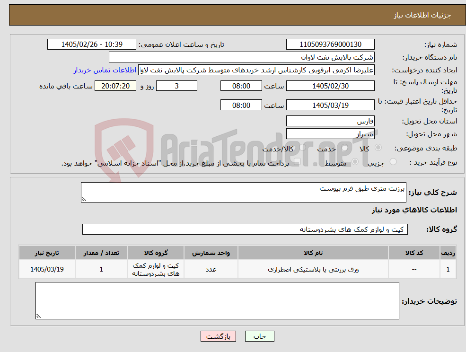Click the گروه کالا column header
Image resolution: width=466 pixels, height=352 pixels.
pyautogui.click(x=156, y=253)
